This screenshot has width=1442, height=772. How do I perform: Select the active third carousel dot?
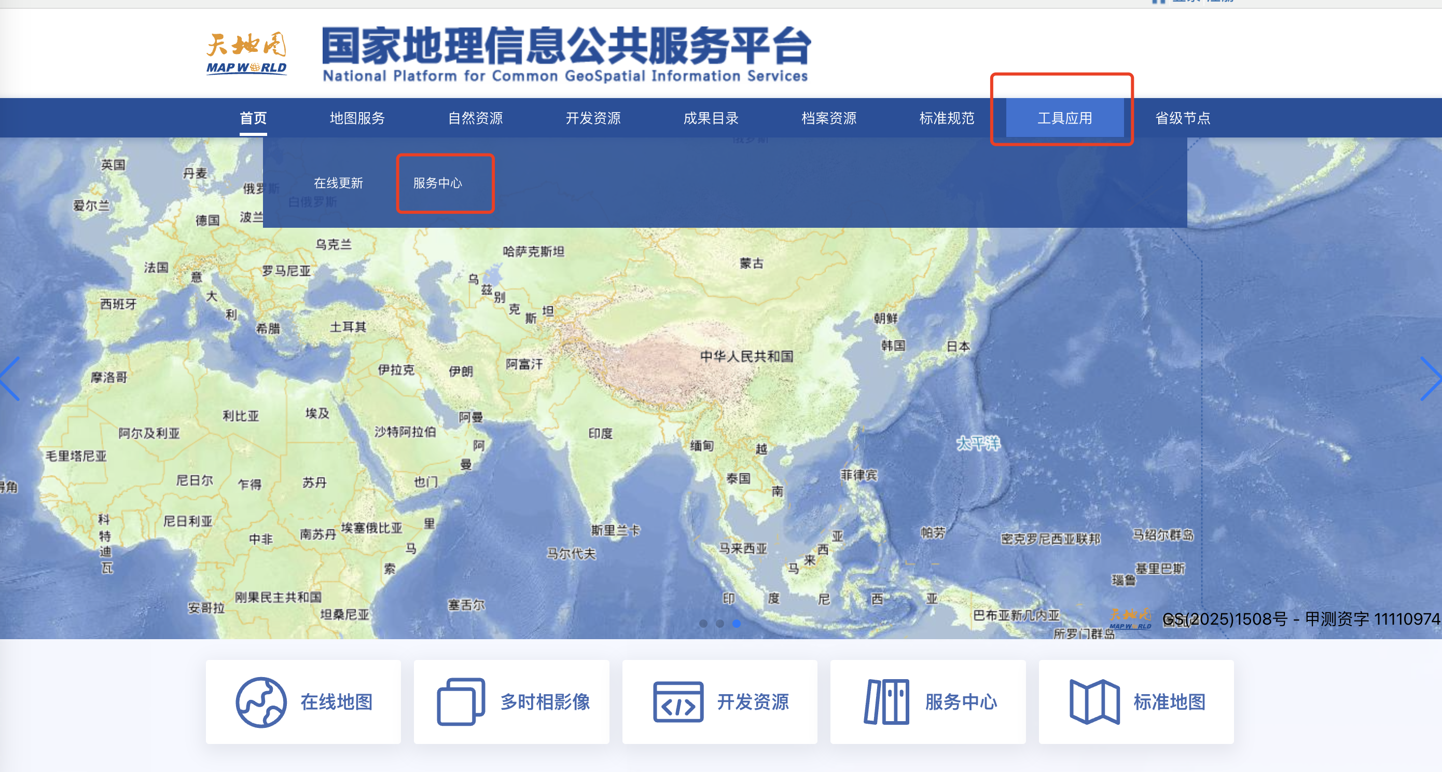click(x=737, y=623)
